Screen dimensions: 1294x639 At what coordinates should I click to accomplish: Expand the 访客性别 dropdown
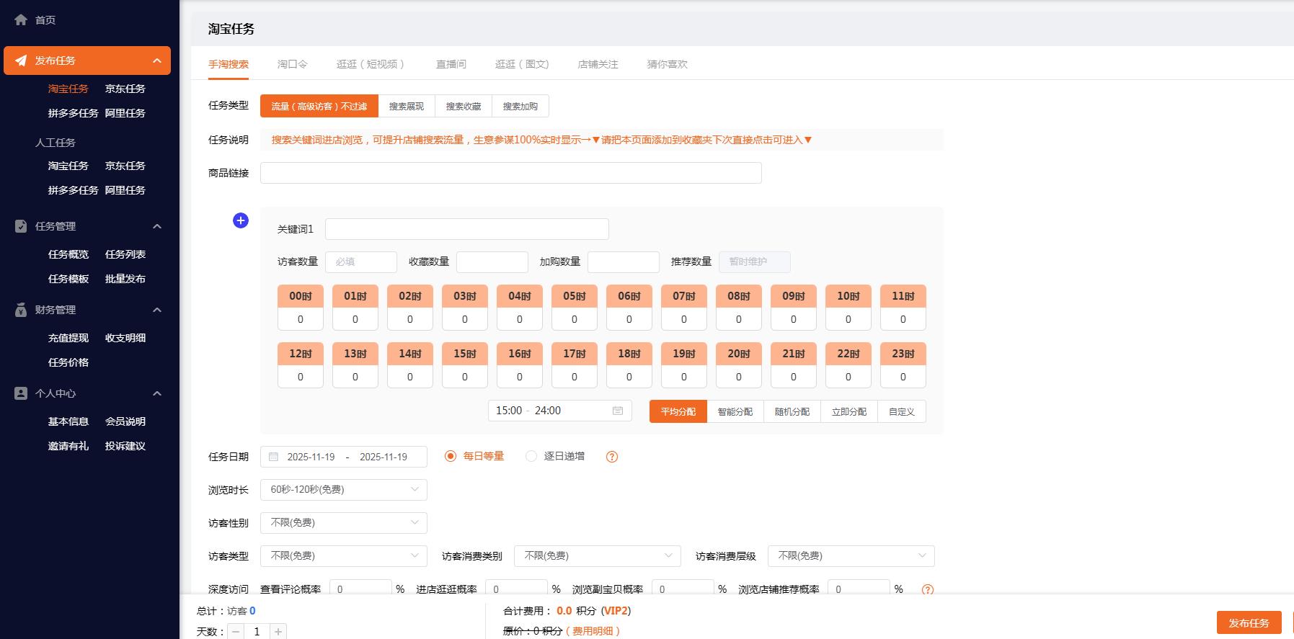tap(343, 523)
